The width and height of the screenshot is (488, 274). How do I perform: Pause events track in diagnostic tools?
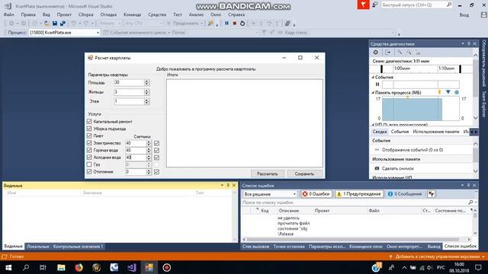(x=377, y=84)
